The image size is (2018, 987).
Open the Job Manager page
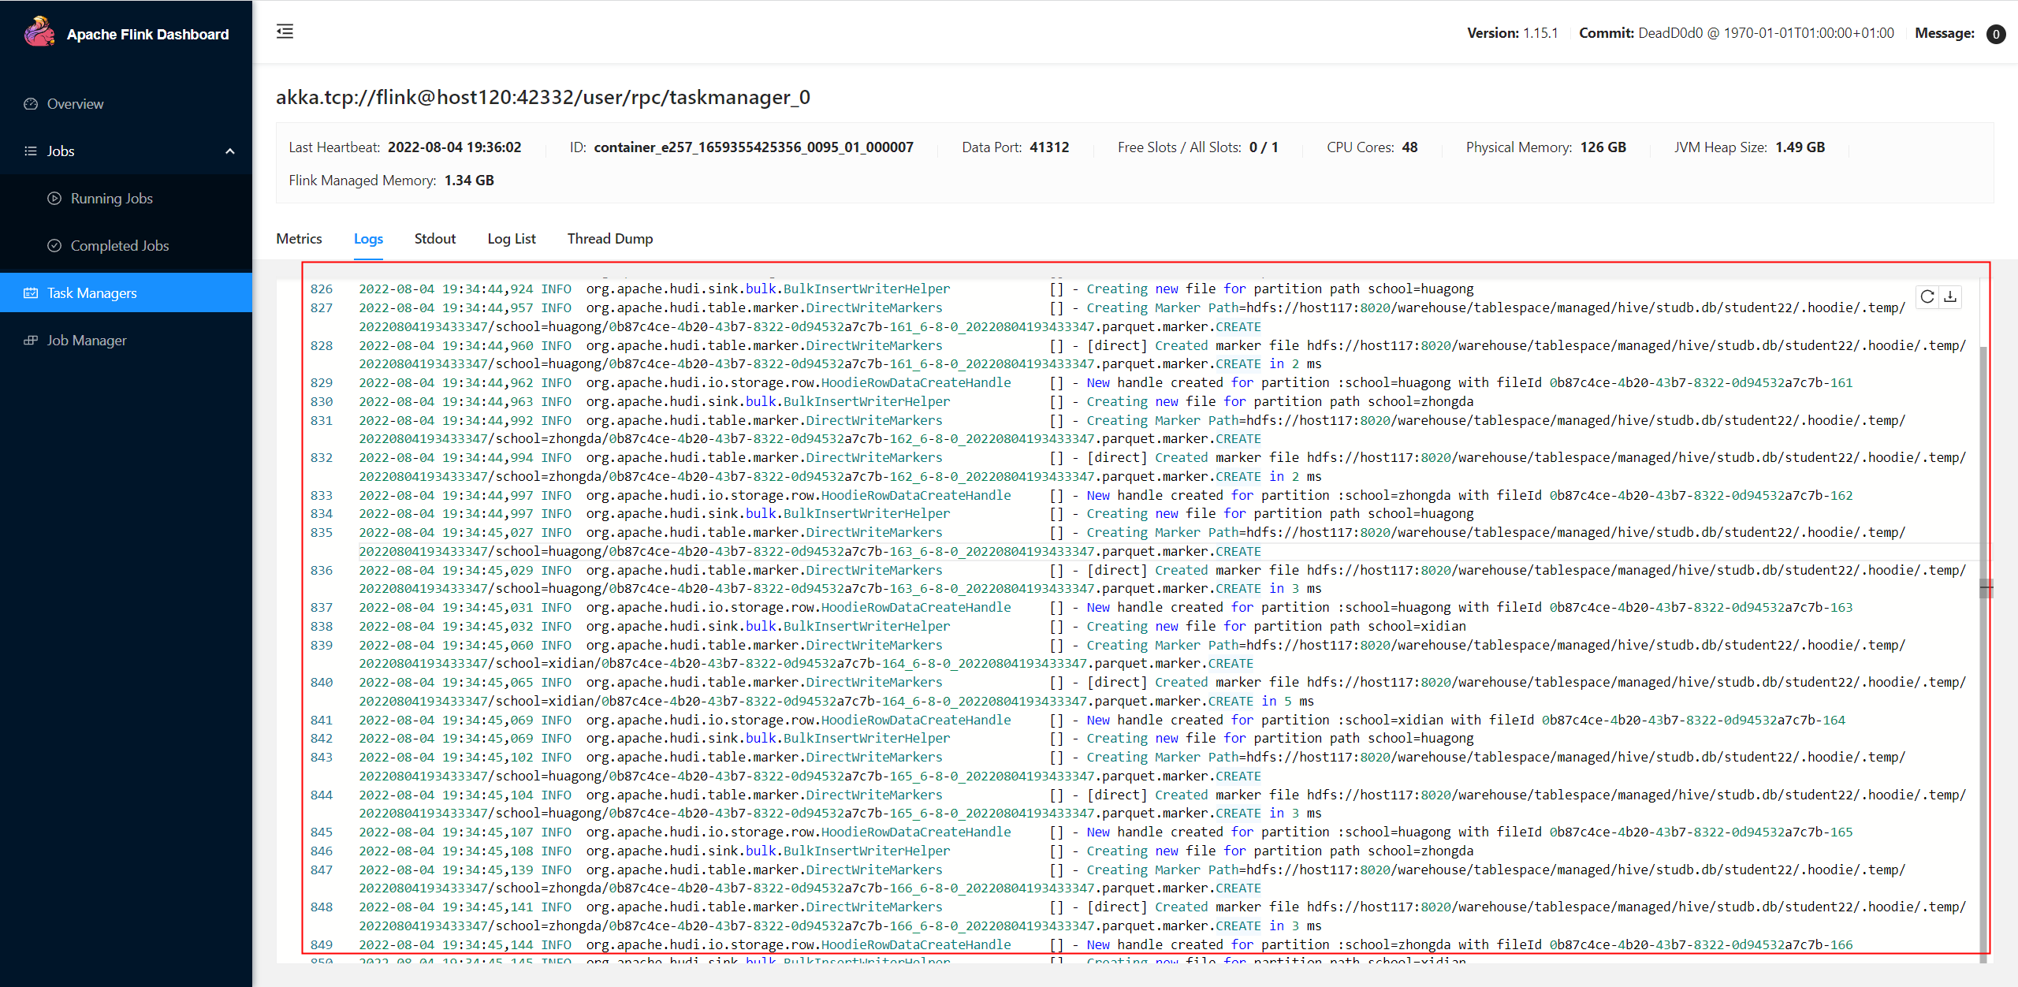tap(87, 341)
